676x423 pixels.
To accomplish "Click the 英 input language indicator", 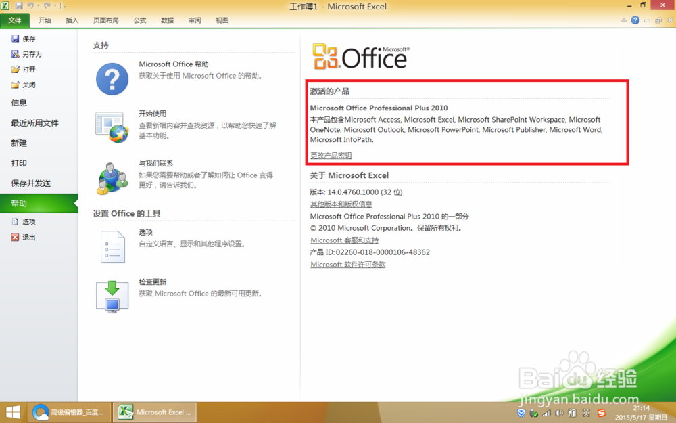I will pos(586,413).
